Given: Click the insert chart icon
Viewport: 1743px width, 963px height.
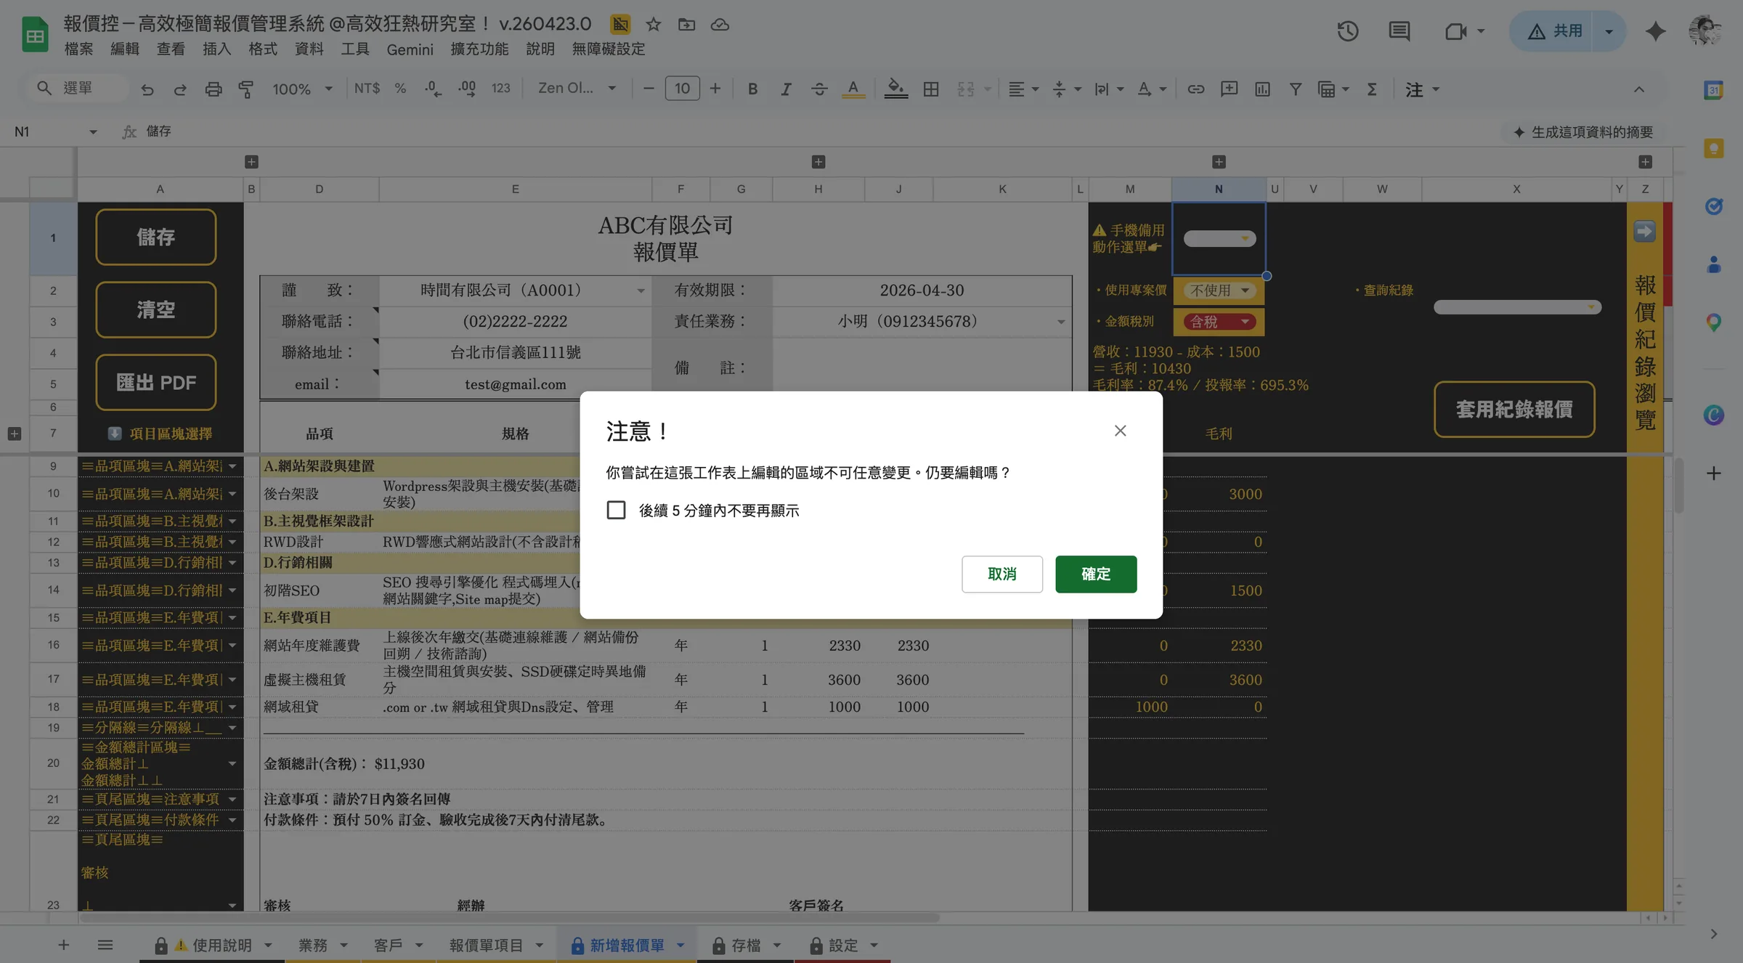Looking at the screenshot, I should [x=1262, y=89].
